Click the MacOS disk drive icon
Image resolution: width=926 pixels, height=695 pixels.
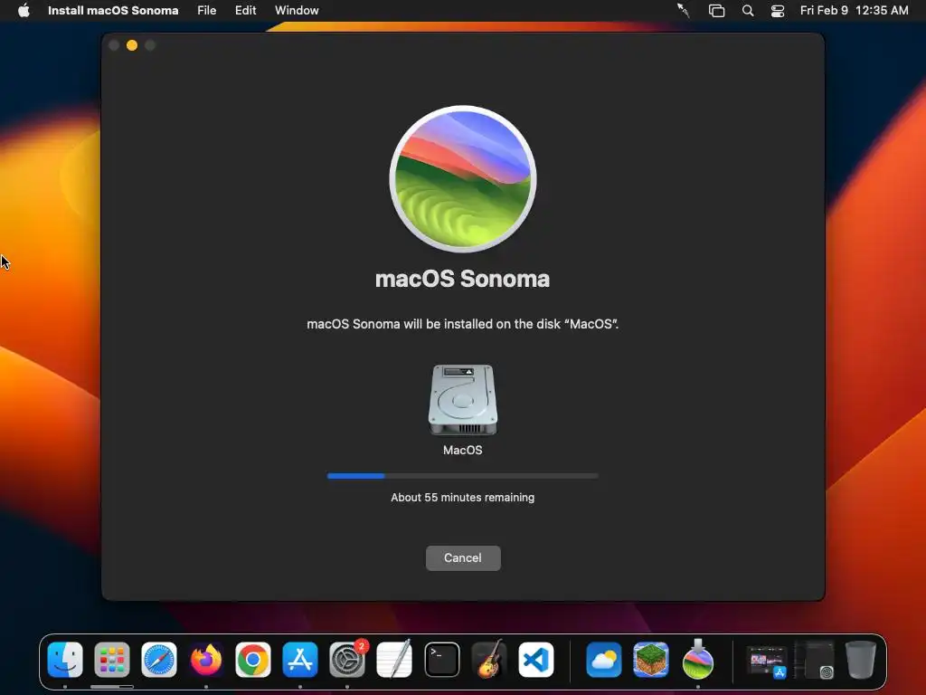pyautogui.click(x=463, y=399)
